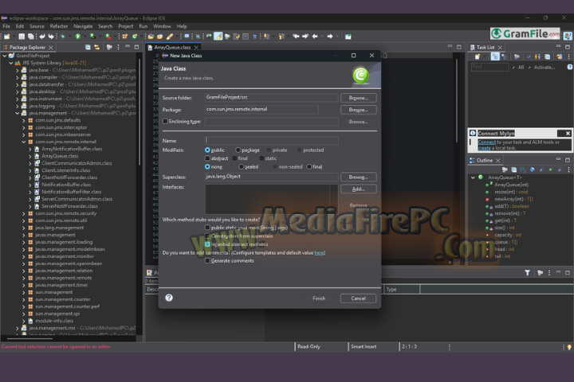
Task: Select the sealed radio button
Action: [x=241, y=166]
